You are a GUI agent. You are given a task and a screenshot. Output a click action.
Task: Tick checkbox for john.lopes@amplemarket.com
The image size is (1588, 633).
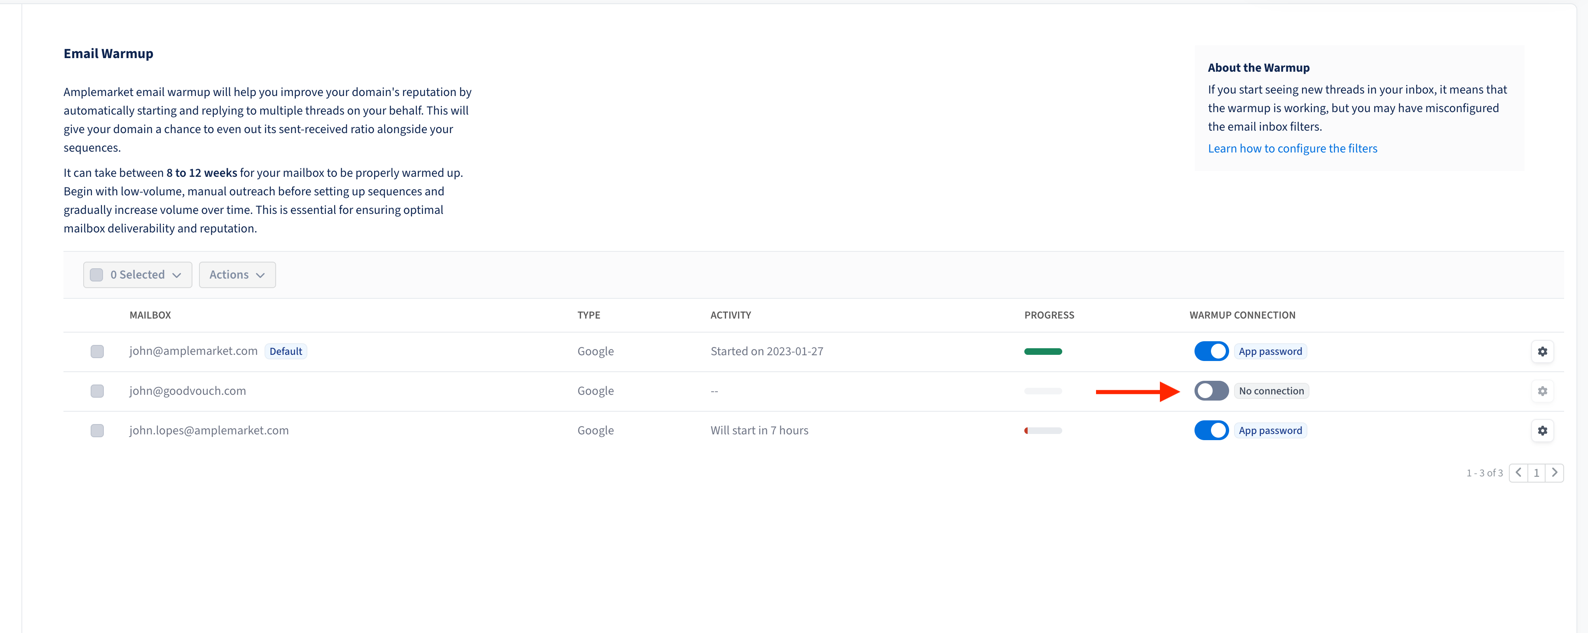click(x=97, y=430)
